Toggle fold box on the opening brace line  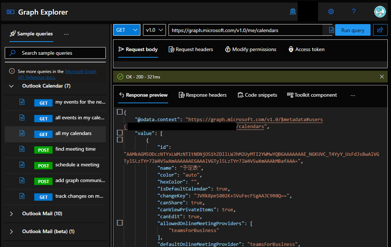click(x=120, y=112)
